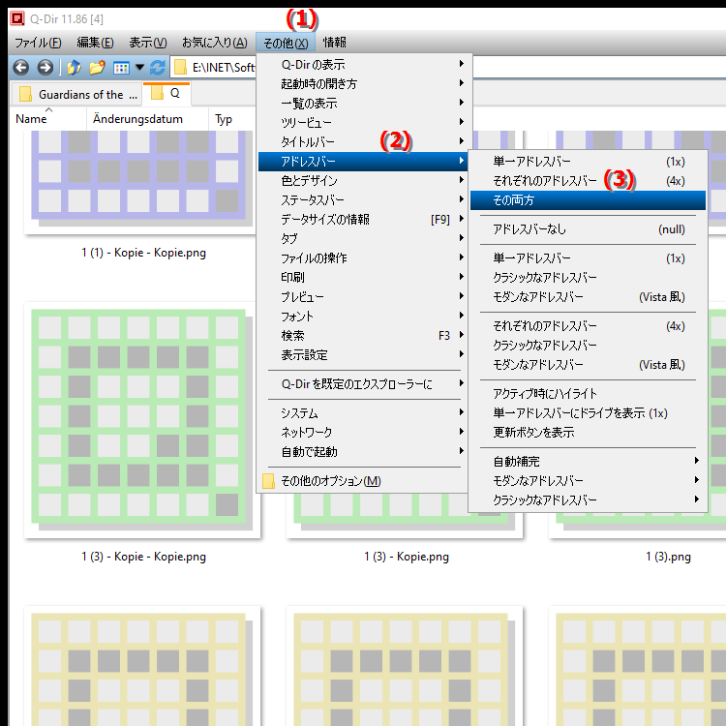Open the 情報 menu
Image resolution: width=726 pixels, height=726 pixels.
coord(334,43)
